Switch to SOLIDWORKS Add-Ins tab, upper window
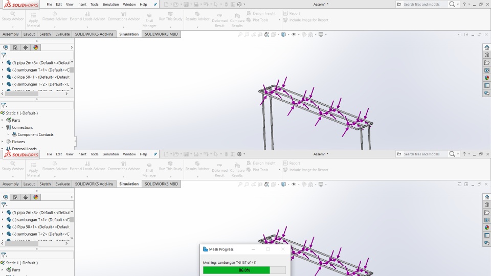 [94, 34]
